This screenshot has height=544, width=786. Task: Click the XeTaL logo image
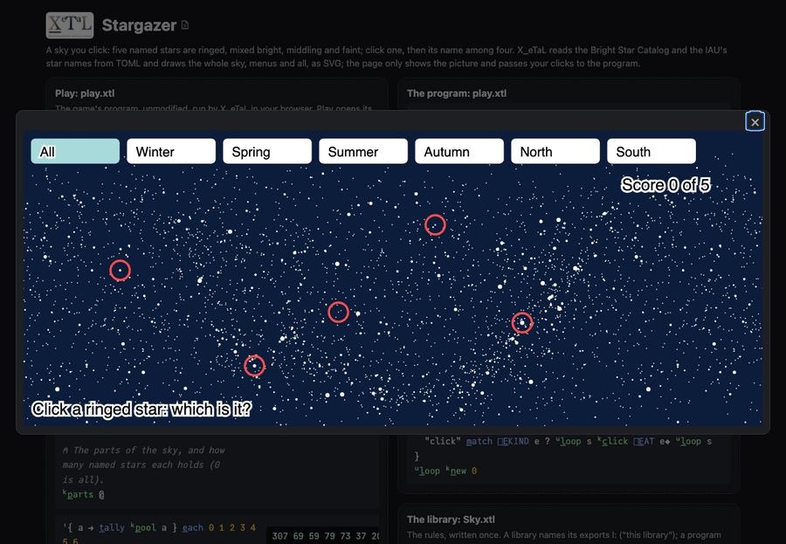point(70,25)
